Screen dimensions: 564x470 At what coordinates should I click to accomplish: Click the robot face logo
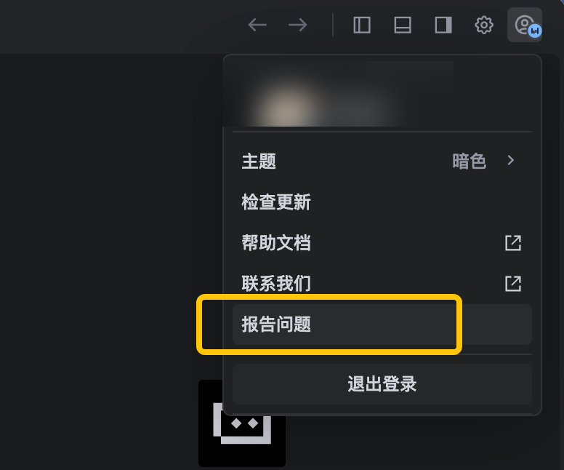pyautogui.click(x=242, y=423)
